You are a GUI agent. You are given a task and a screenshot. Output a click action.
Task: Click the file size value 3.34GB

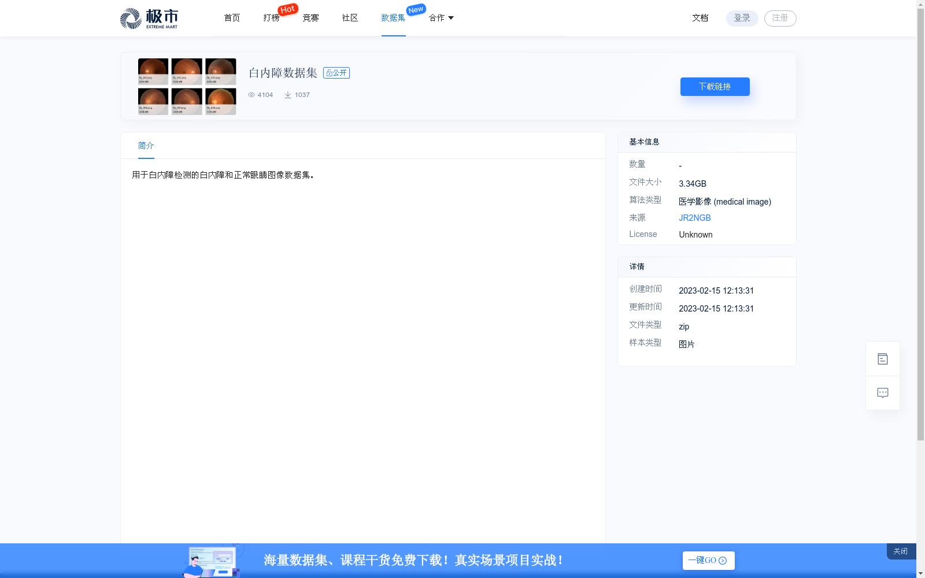click(x=692, y=184)
